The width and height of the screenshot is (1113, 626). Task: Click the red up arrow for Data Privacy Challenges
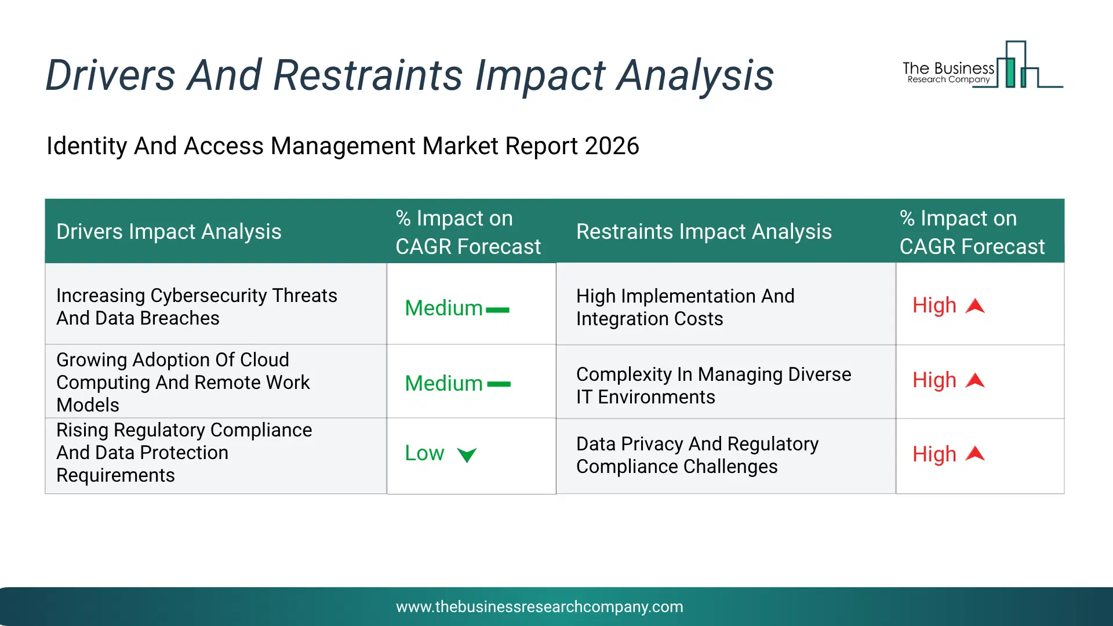click(975, 454)
